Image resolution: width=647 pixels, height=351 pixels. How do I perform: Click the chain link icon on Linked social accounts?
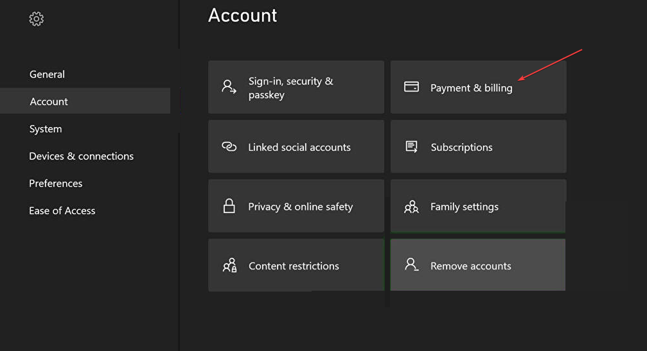pyautogui.click(x=229, y=147)
